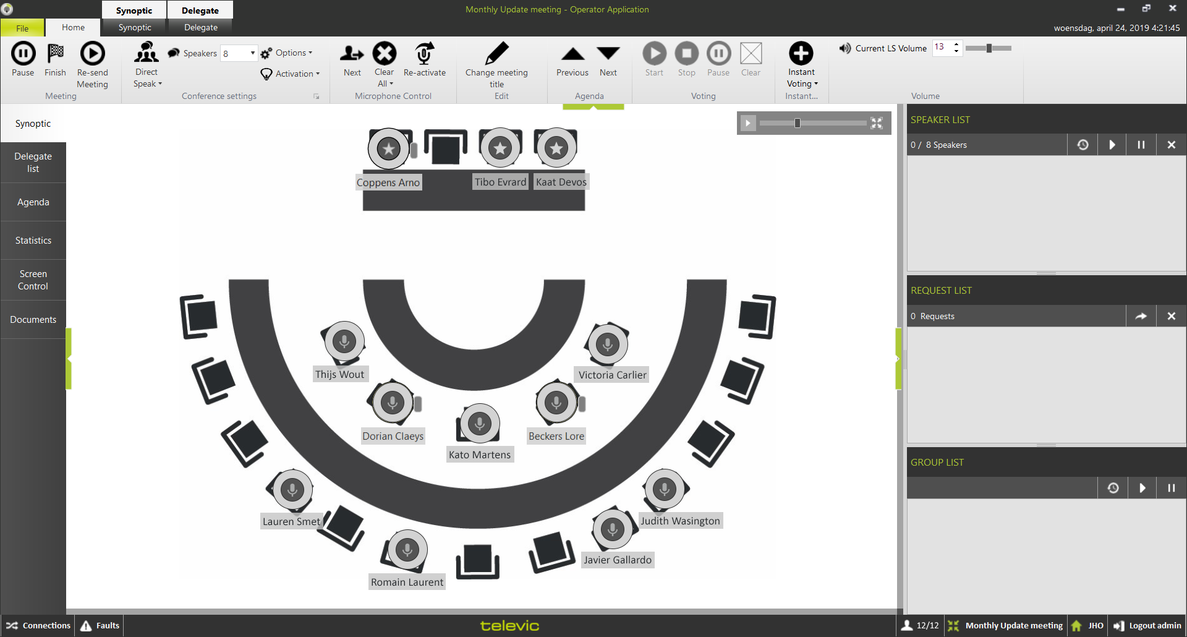Clear all microphones with the Clear All icon

point(384,54)
